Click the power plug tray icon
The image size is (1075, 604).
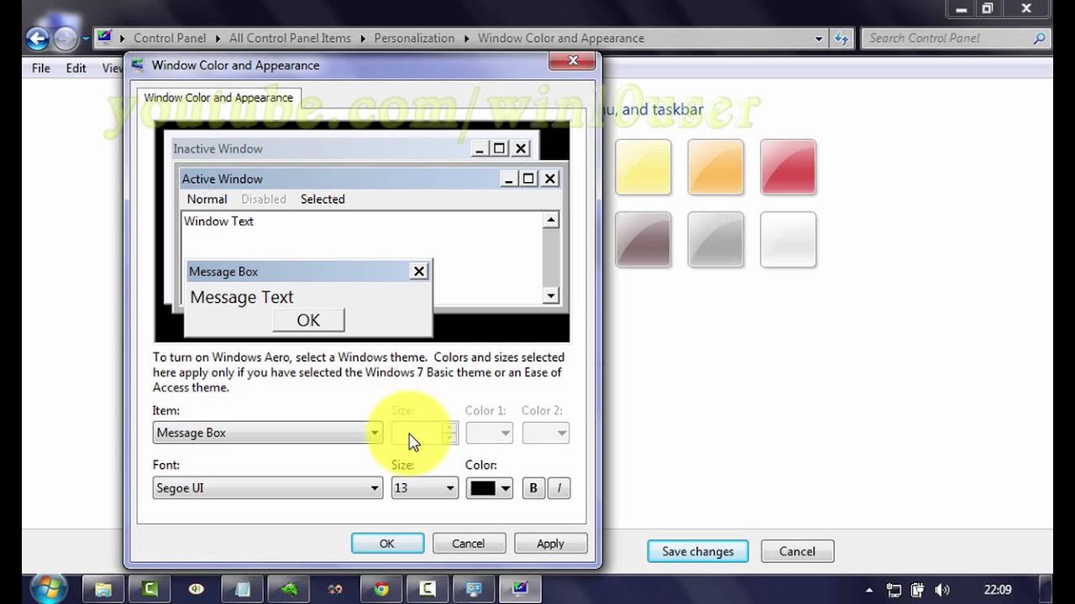click(x=918, y=590)
